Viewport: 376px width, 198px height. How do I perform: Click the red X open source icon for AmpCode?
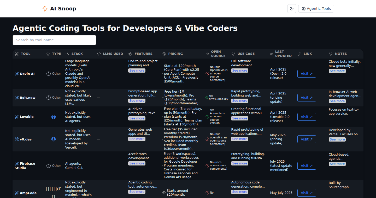pos(207,193)
